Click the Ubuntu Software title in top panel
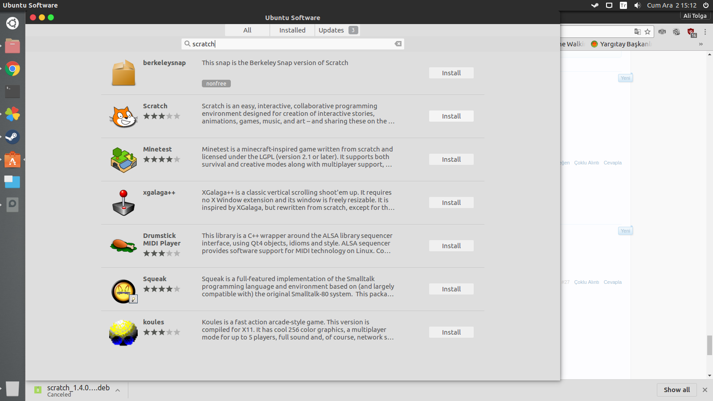The image size is (713, 401). click(30, 5)
